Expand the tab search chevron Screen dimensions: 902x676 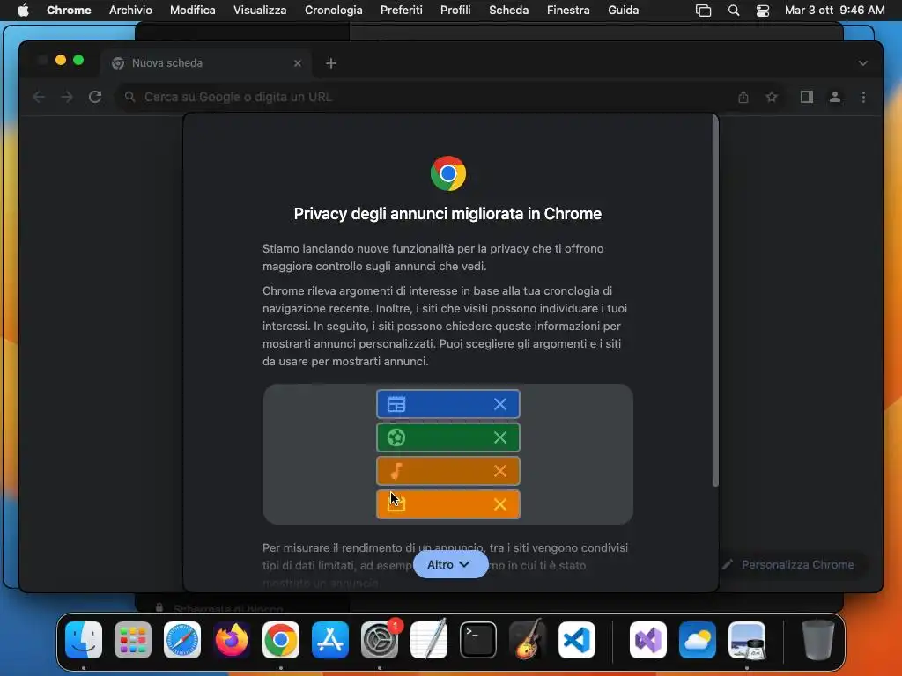[863, 63]
